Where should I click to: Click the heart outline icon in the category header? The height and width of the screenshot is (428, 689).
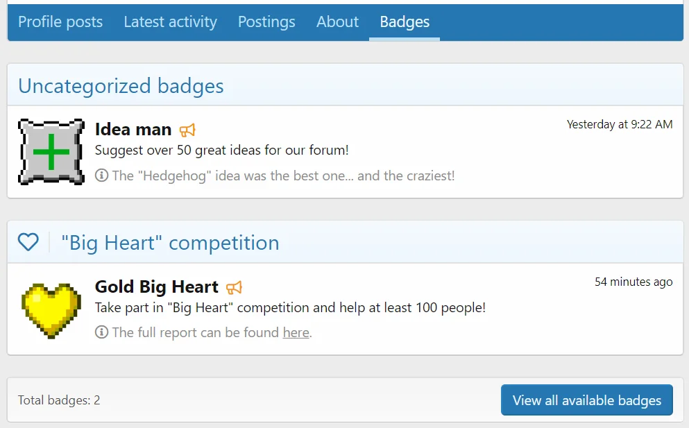(x=28, y=242)
